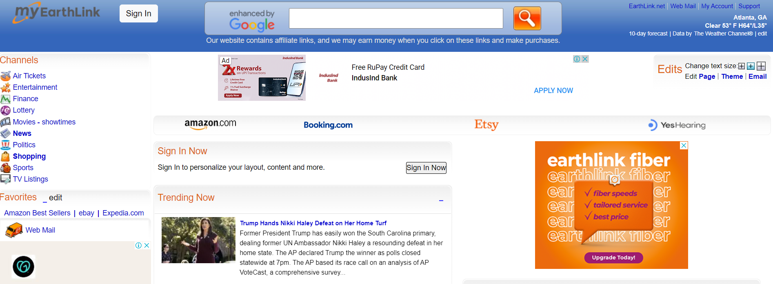Select the largest text size icon
Image resolution: width=773 pixels, height=284 pixels.
point(761,66)
